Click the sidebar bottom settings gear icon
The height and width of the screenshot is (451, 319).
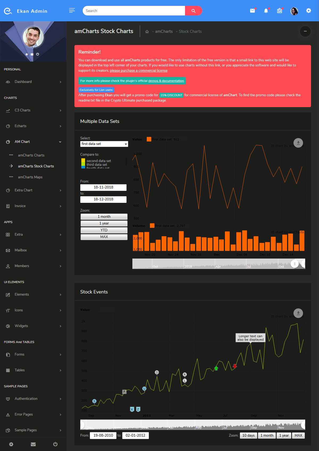11,444
